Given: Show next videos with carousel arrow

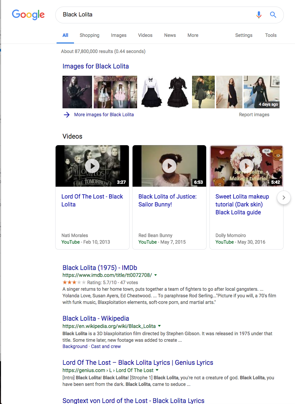Looking at the screenshot, I should click(284, 198).
